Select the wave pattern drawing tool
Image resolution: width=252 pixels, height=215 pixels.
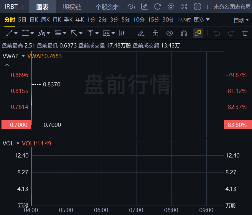click(x=42, y=33)
